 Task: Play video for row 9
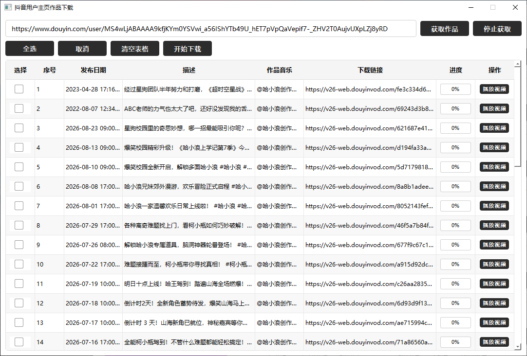(494, 245)
